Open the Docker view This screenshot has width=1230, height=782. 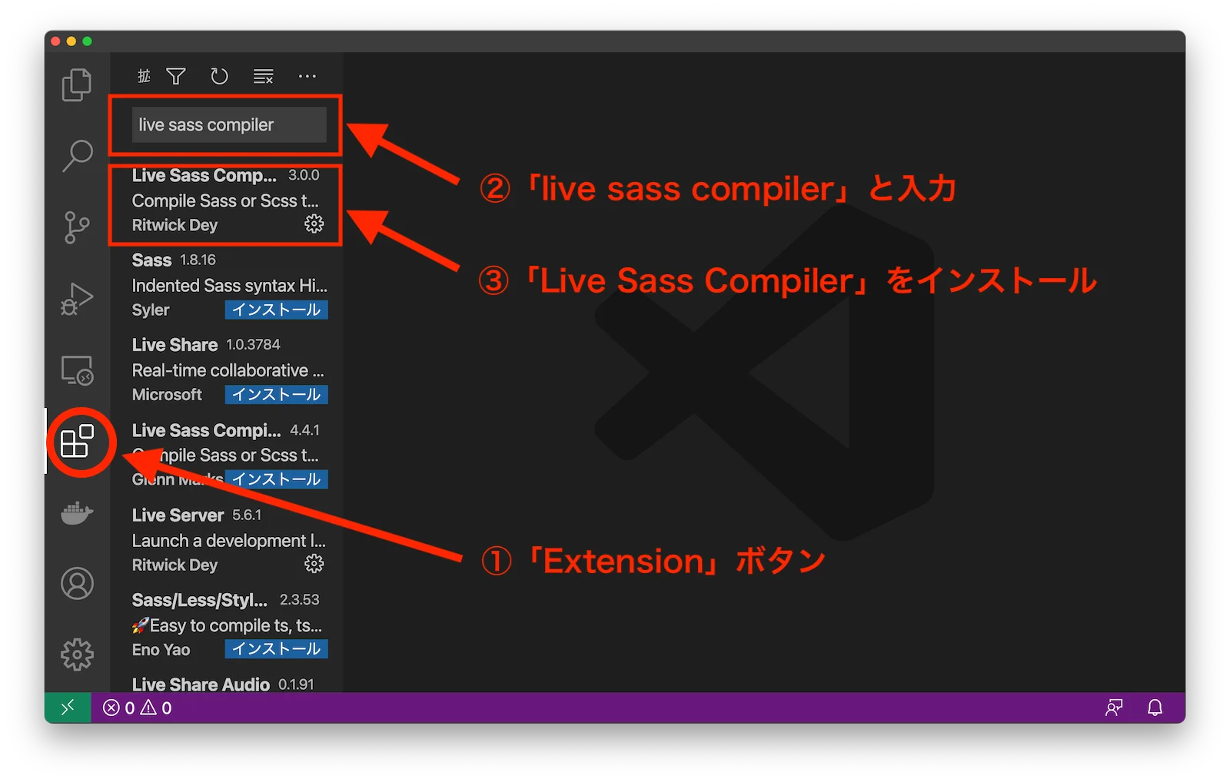tap(76, 513)
